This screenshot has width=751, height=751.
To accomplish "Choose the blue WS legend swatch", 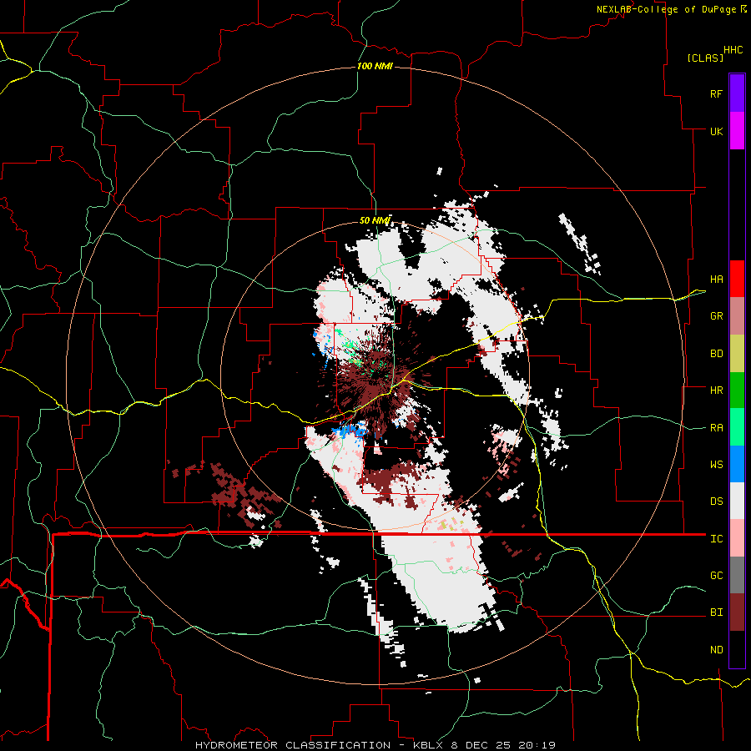I will click(737, 464).
